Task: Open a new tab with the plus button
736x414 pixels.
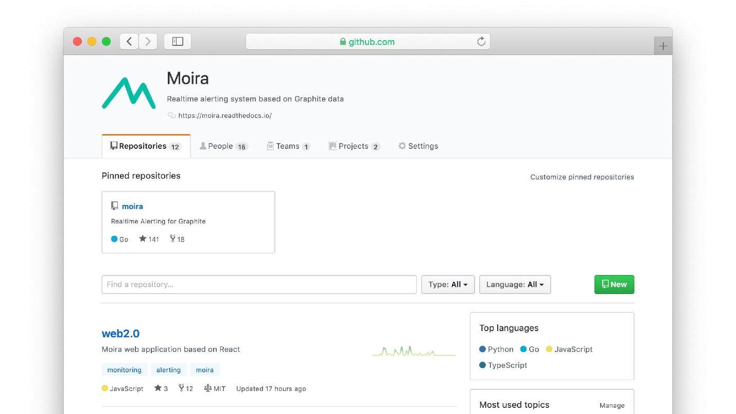Action: coord(663,46)
